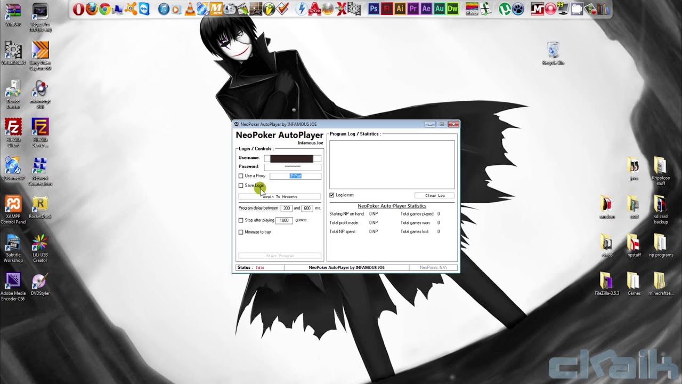Screen dimensions: 682x384
Task: Open TeamViewer from the dock
Action: (145, 9)
